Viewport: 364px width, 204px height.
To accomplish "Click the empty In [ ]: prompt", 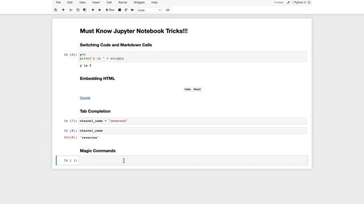I will (x=71, y=160).
